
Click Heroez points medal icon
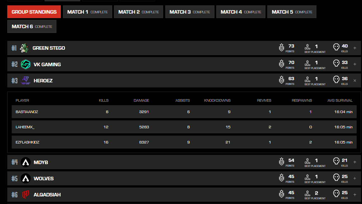click(282, 80)
